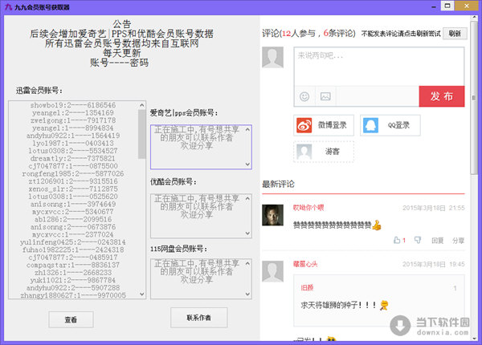482x345 pixels.
Task: Click down arrow in 爱奇艺 pps account box
Action: (x=247, y=164)
